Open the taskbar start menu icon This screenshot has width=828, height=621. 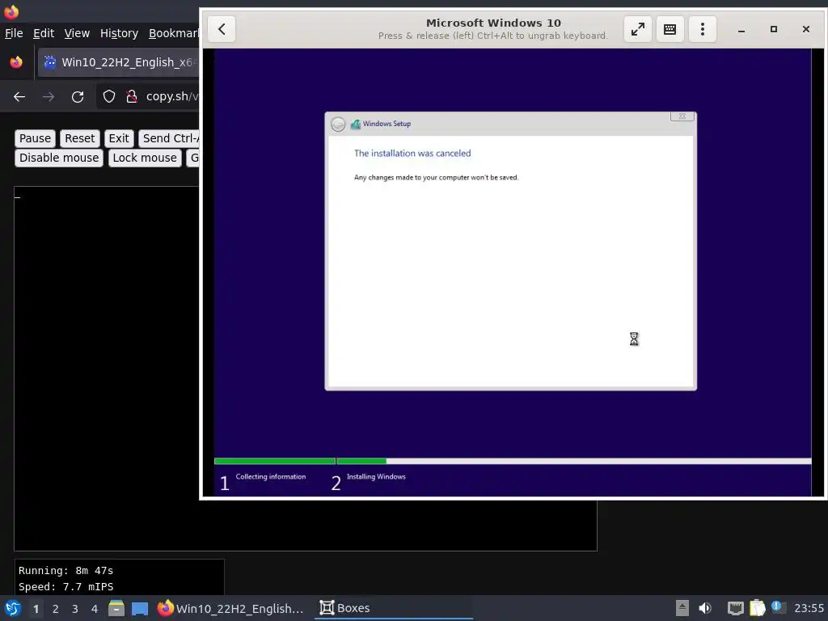click(x=13, y=608)
